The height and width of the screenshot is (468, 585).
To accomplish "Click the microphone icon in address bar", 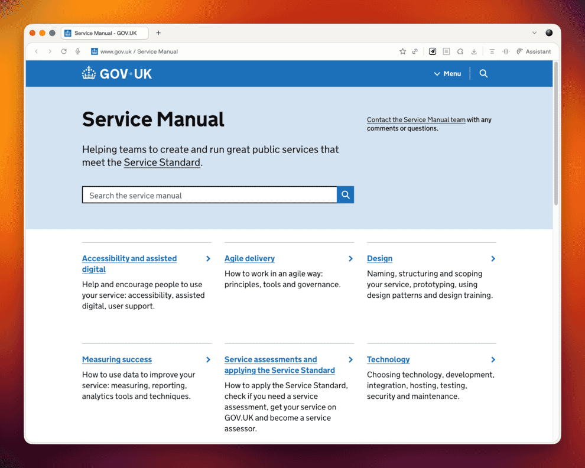I will tap(77, 51).
